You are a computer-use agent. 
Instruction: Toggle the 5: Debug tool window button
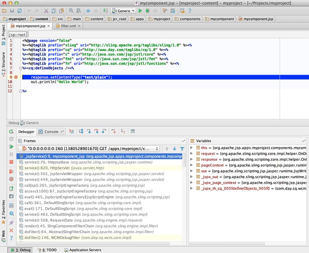coord(20,250)
